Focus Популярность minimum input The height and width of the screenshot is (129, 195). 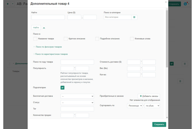[x=67, y=68]
